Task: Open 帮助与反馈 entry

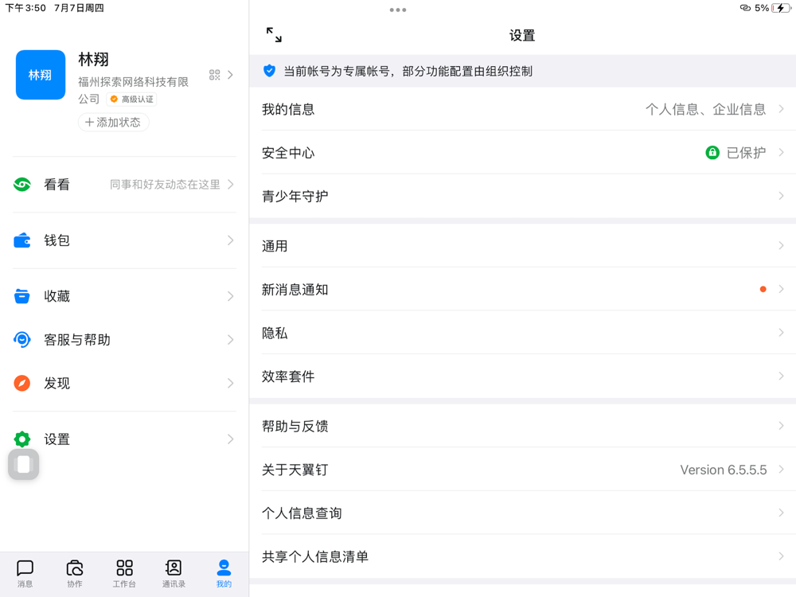Action: coord(522,426)
